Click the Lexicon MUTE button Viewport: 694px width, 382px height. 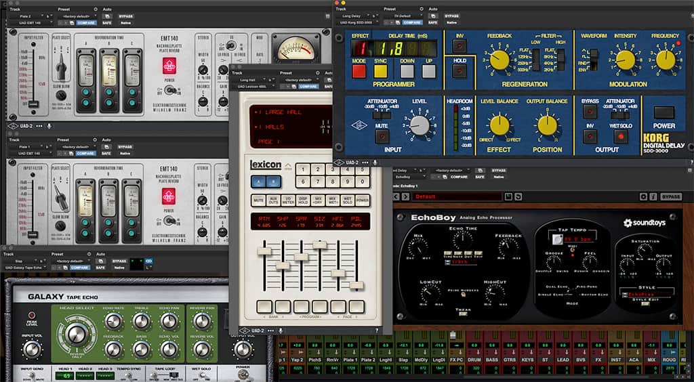258,200
